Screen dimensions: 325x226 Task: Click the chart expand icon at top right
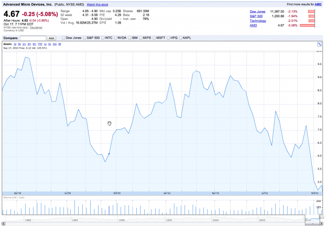319,44
